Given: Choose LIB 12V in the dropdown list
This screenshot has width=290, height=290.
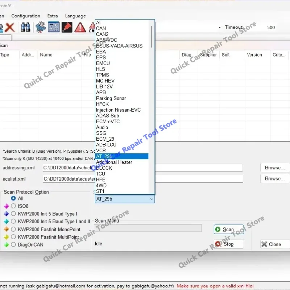Looking at the screenshot, I should [122, 87].
